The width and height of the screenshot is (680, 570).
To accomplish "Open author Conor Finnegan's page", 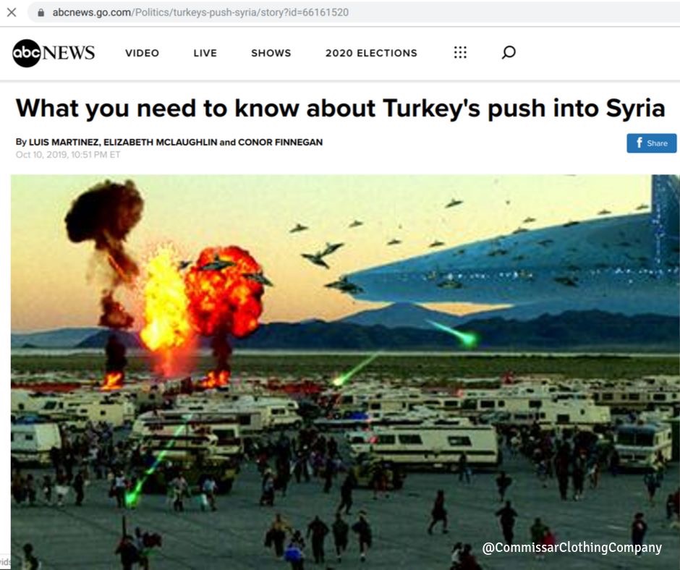I will pos(280,142).
